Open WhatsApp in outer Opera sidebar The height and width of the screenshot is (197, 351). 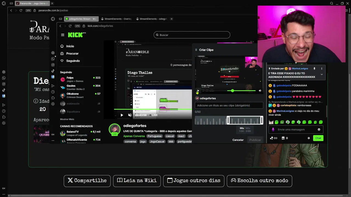point(4,78)
